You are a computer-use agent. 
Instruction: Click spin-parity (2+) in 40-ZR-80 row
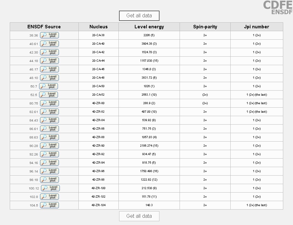tap(205, 103)
